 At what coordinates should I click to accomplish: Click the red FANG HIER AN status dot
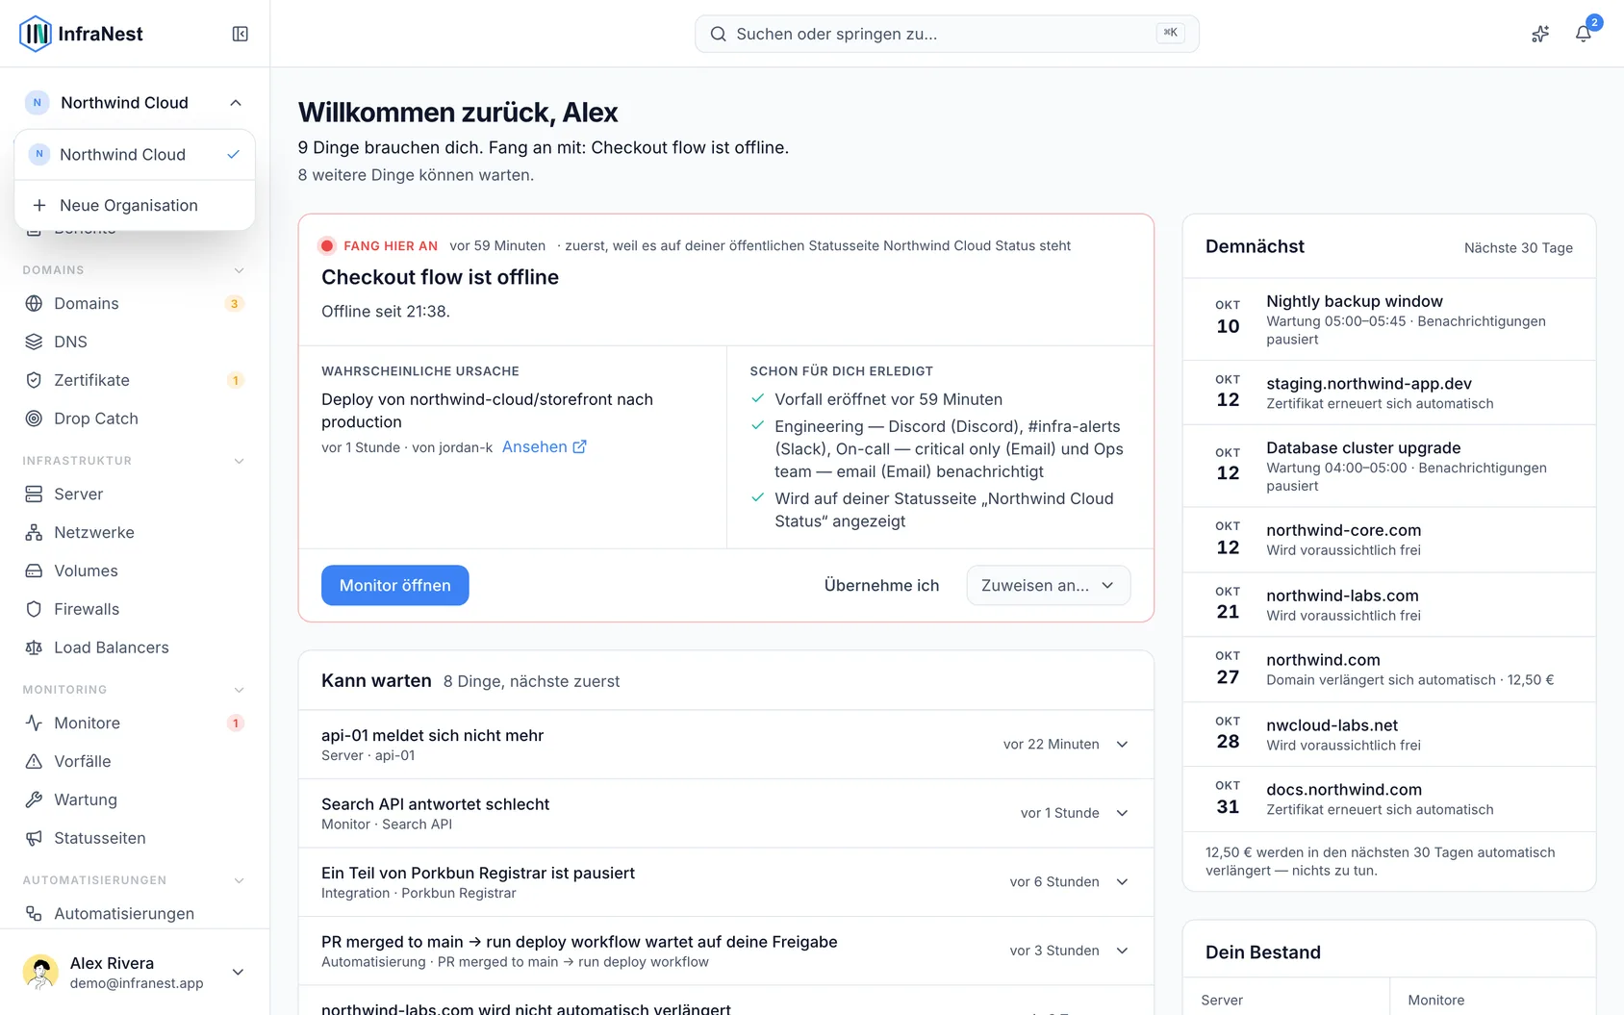327,245
